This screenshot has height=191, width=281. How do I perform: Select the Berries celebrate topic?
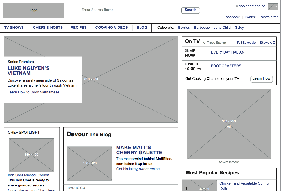coord(184,28)
